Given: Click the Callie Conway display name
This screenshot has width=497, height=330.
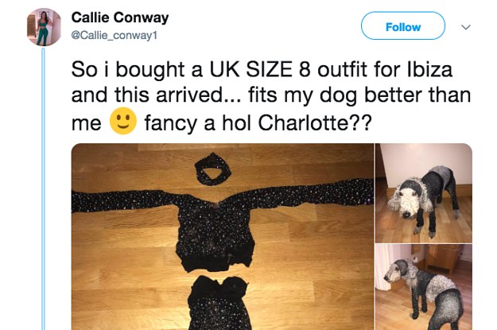Looking at the screenshot, I should click(x=120, y=17).
